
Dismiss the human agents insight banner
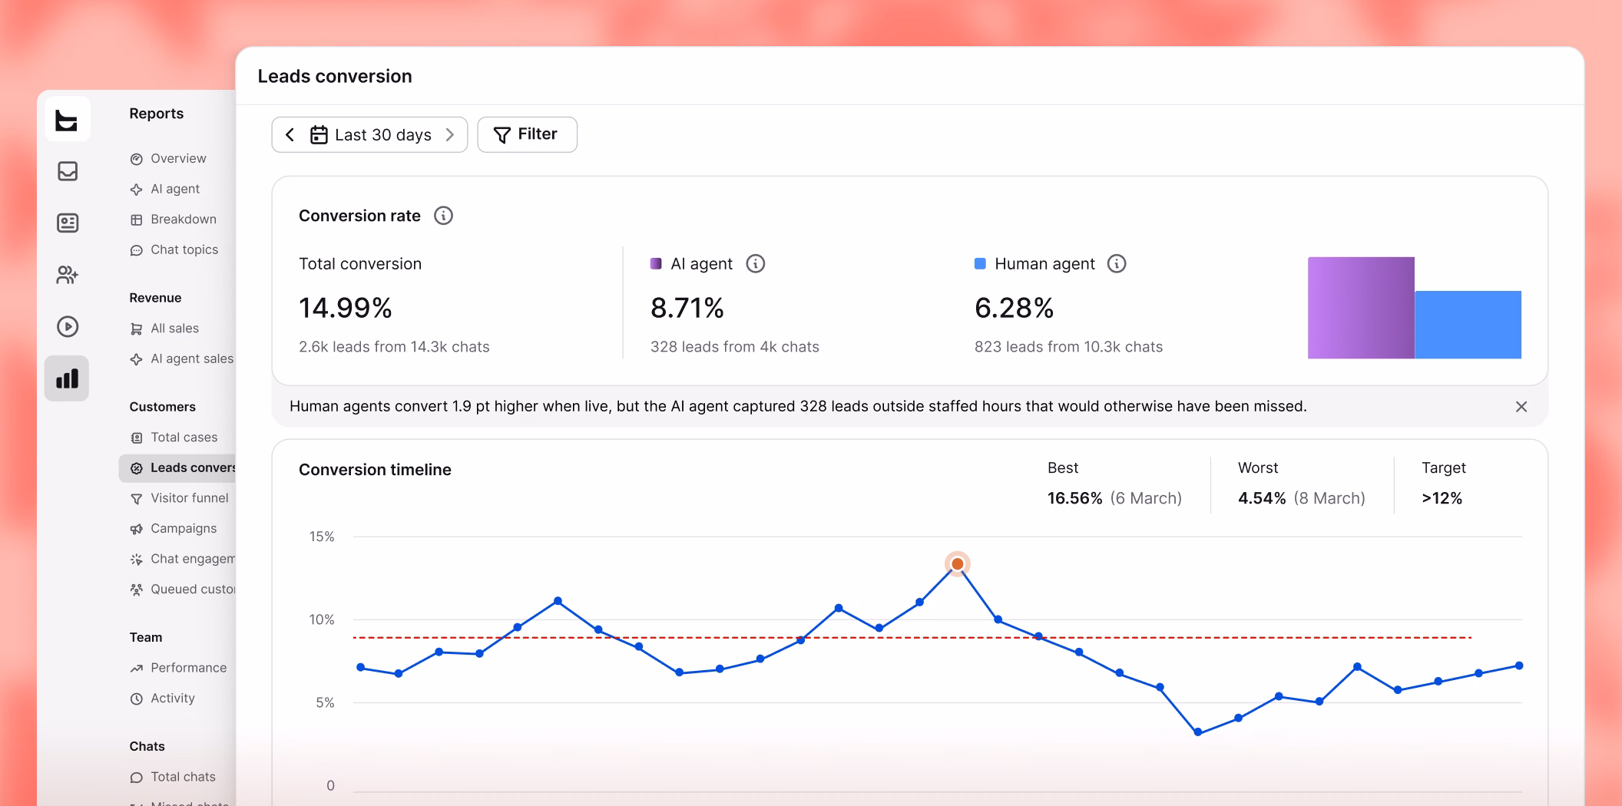coord(1521,407)
